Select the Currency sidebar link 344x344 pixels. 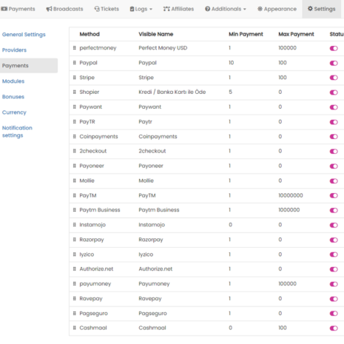pyautogui.click(x=14, y=112)
